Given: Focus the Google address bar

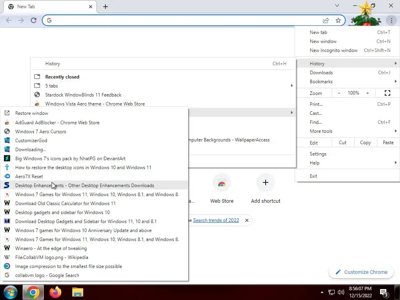Looking at the screenshot, I should 186,20.
